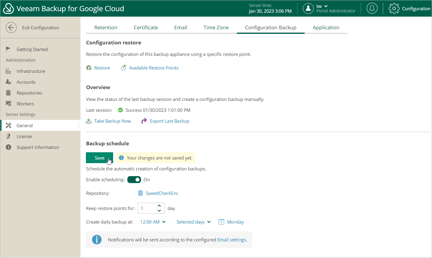Click the server time Jan 30, 2023 text
The height and width of the screenshot is (258, 432).
pos(270,11)
